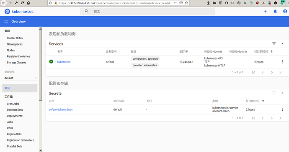Open Replica Sets in sidebar
The image size is (289, 152).
tap(14, 134)
